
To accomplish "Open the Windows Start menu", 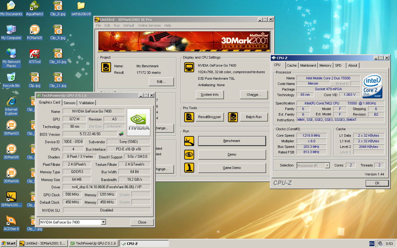I will tap(9, 243).
